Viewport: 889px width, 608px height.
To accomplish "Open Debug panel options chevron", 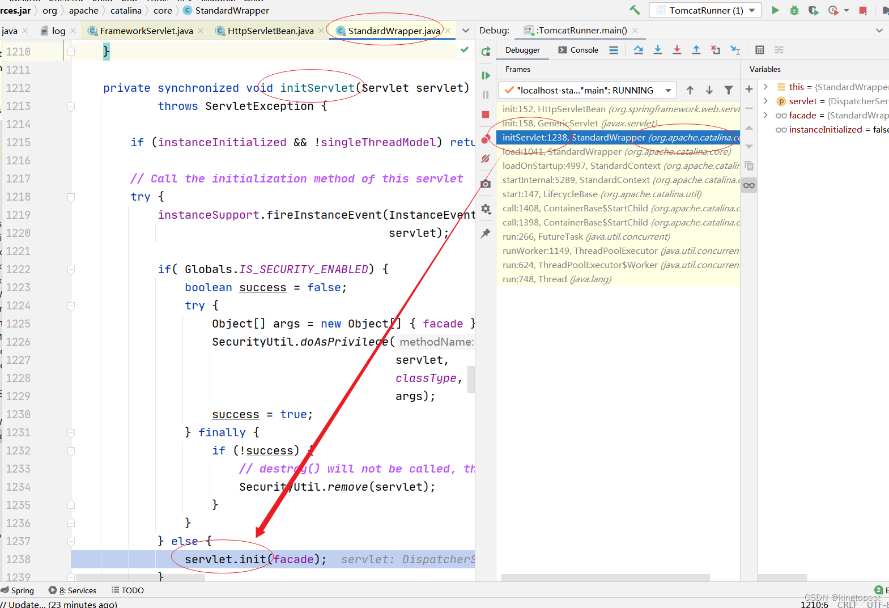I will click(879, 31).
